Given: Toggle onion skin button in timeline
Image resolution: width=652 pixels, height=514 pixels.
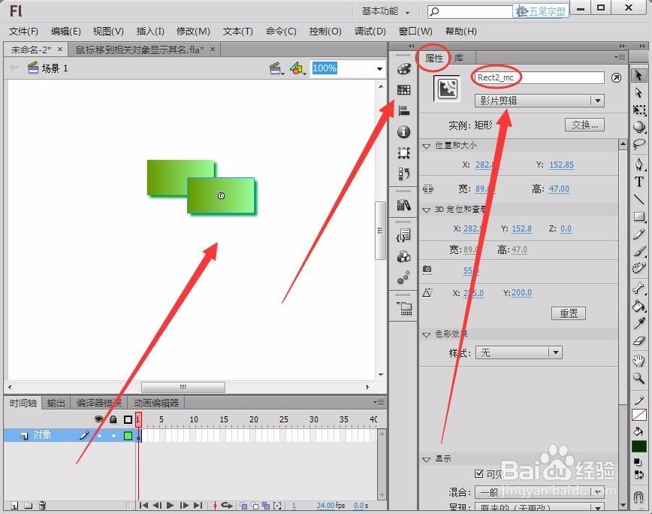Looking at the screenshot, I should point(243,506).
